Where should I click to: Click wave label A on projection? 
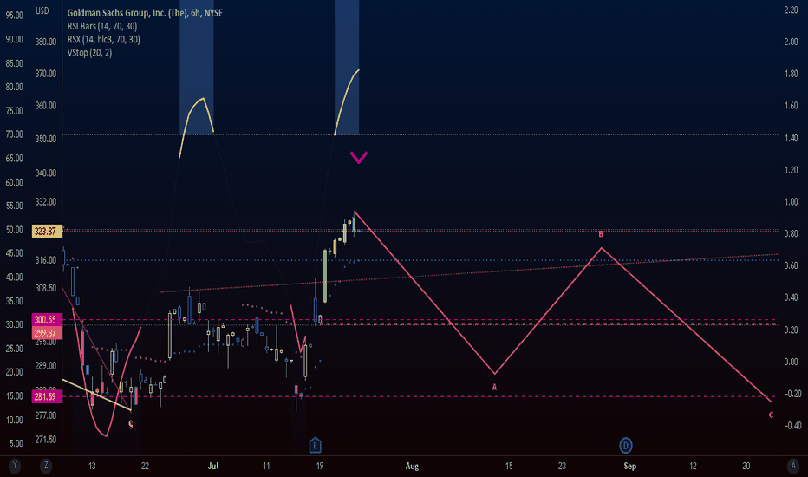tap(494, 387)
